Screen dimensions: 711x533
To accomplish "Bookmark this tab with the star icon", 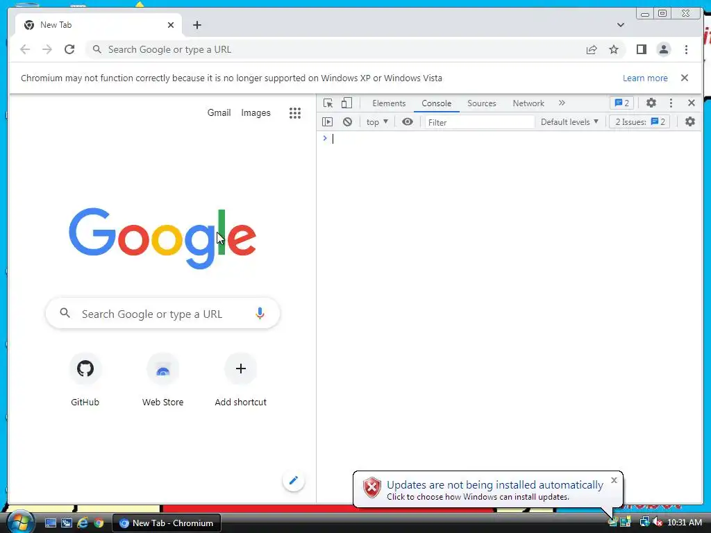I will pos(614,49).
